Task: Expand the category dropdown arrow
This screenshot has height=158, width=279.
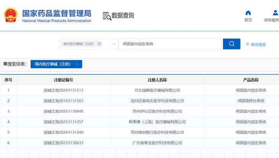Action: click(x=114, y=44)
